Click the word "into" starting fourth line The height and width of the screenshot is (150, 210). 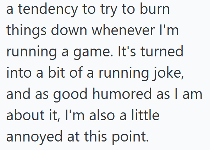19,72
